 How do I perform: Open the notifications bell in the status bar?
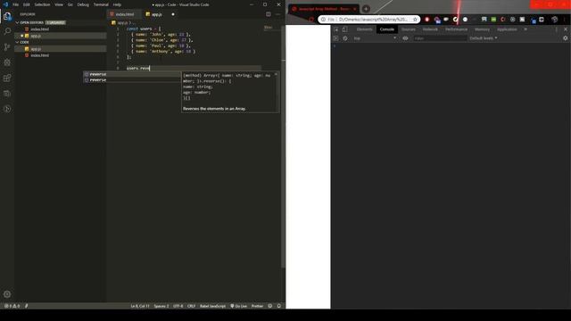(x=279, y=306)
